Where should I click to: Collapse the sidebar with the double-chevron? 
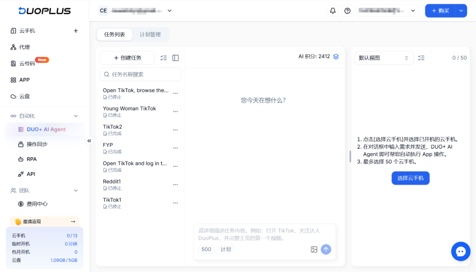[89, 141]
